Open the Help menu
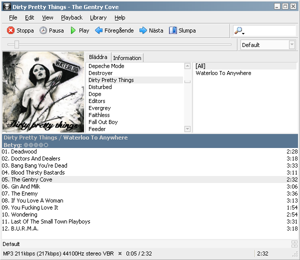 pos(120,17)
